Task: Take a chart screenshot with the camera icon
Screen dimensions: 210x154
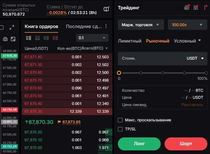Action: tap(5, 39)
